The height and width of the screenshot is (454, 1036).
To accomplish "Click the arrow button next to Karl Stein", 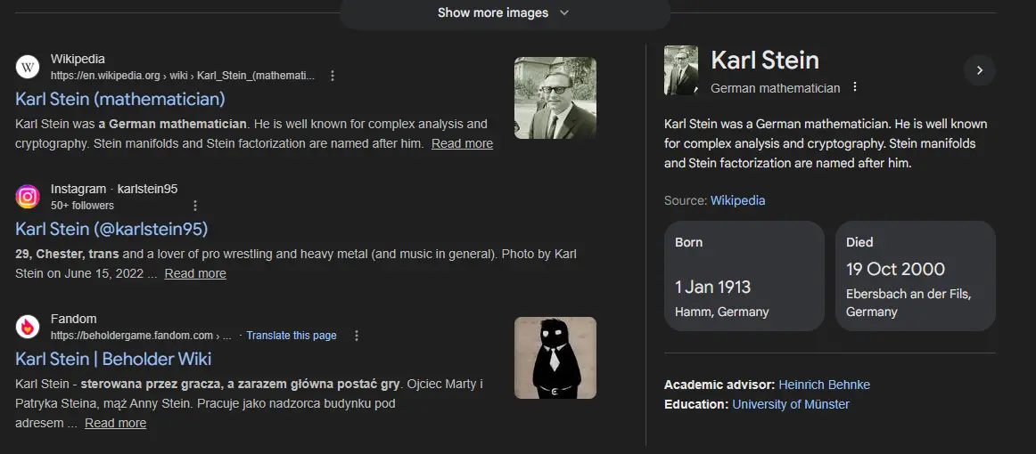I will coord(979,70).
